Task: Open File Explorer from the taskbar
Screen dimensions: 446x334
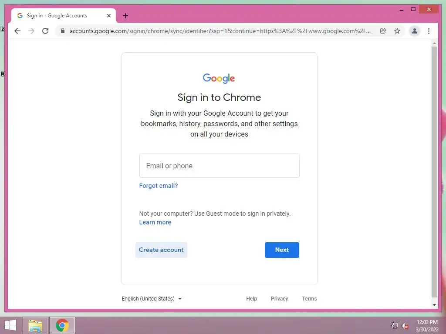Action: tap(35, 325)
